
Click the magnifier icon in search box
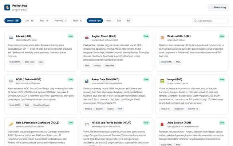click(195, 21)
